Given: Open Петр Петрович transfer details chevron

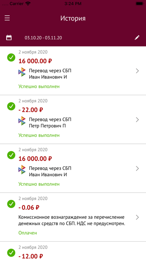Looking at the screenshot, I should (137, 120).
